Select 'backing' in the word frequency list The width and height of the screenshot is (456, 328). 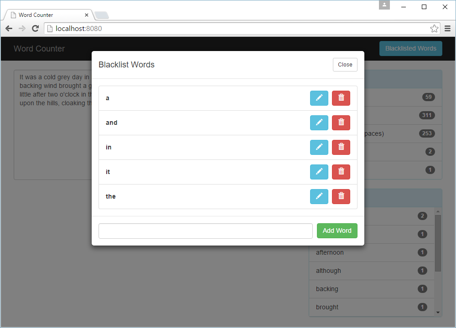(371, 289)
